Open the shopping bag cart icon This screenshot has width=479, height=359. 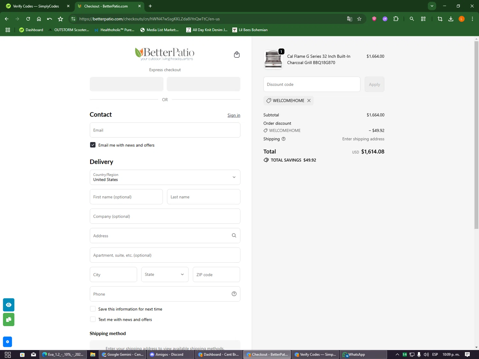pyautogui.click(x=237, y=55)
